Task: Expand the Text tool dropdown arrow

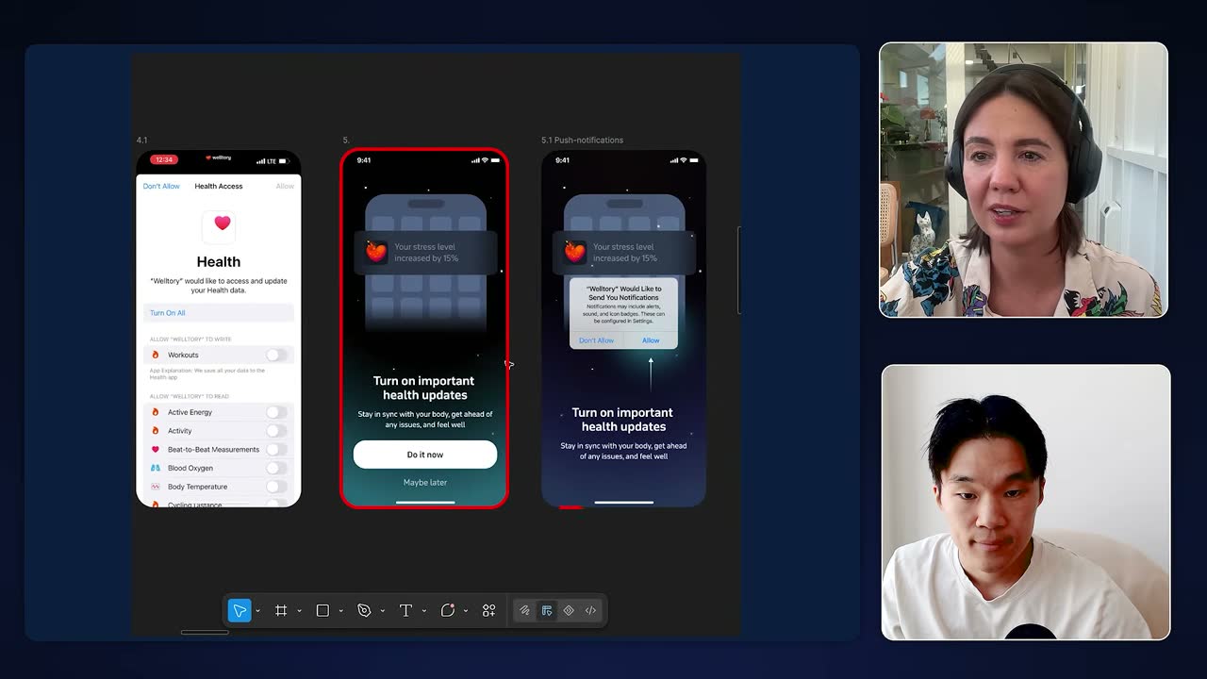Action: point(423,611)
